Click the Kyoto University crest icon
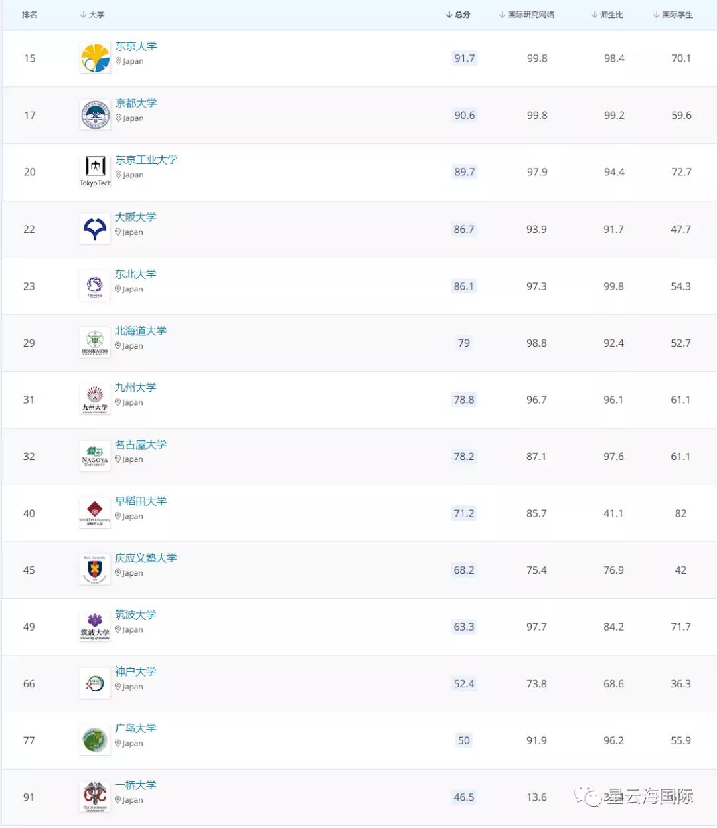This screenshot has width=717, height=828. (95, 115)
